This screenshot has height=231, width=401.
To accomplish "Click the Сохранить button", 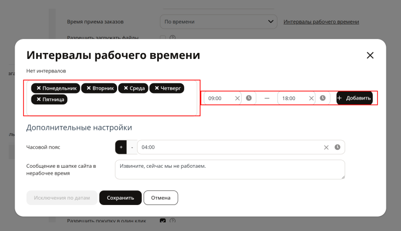I will [x=120, y=198].
